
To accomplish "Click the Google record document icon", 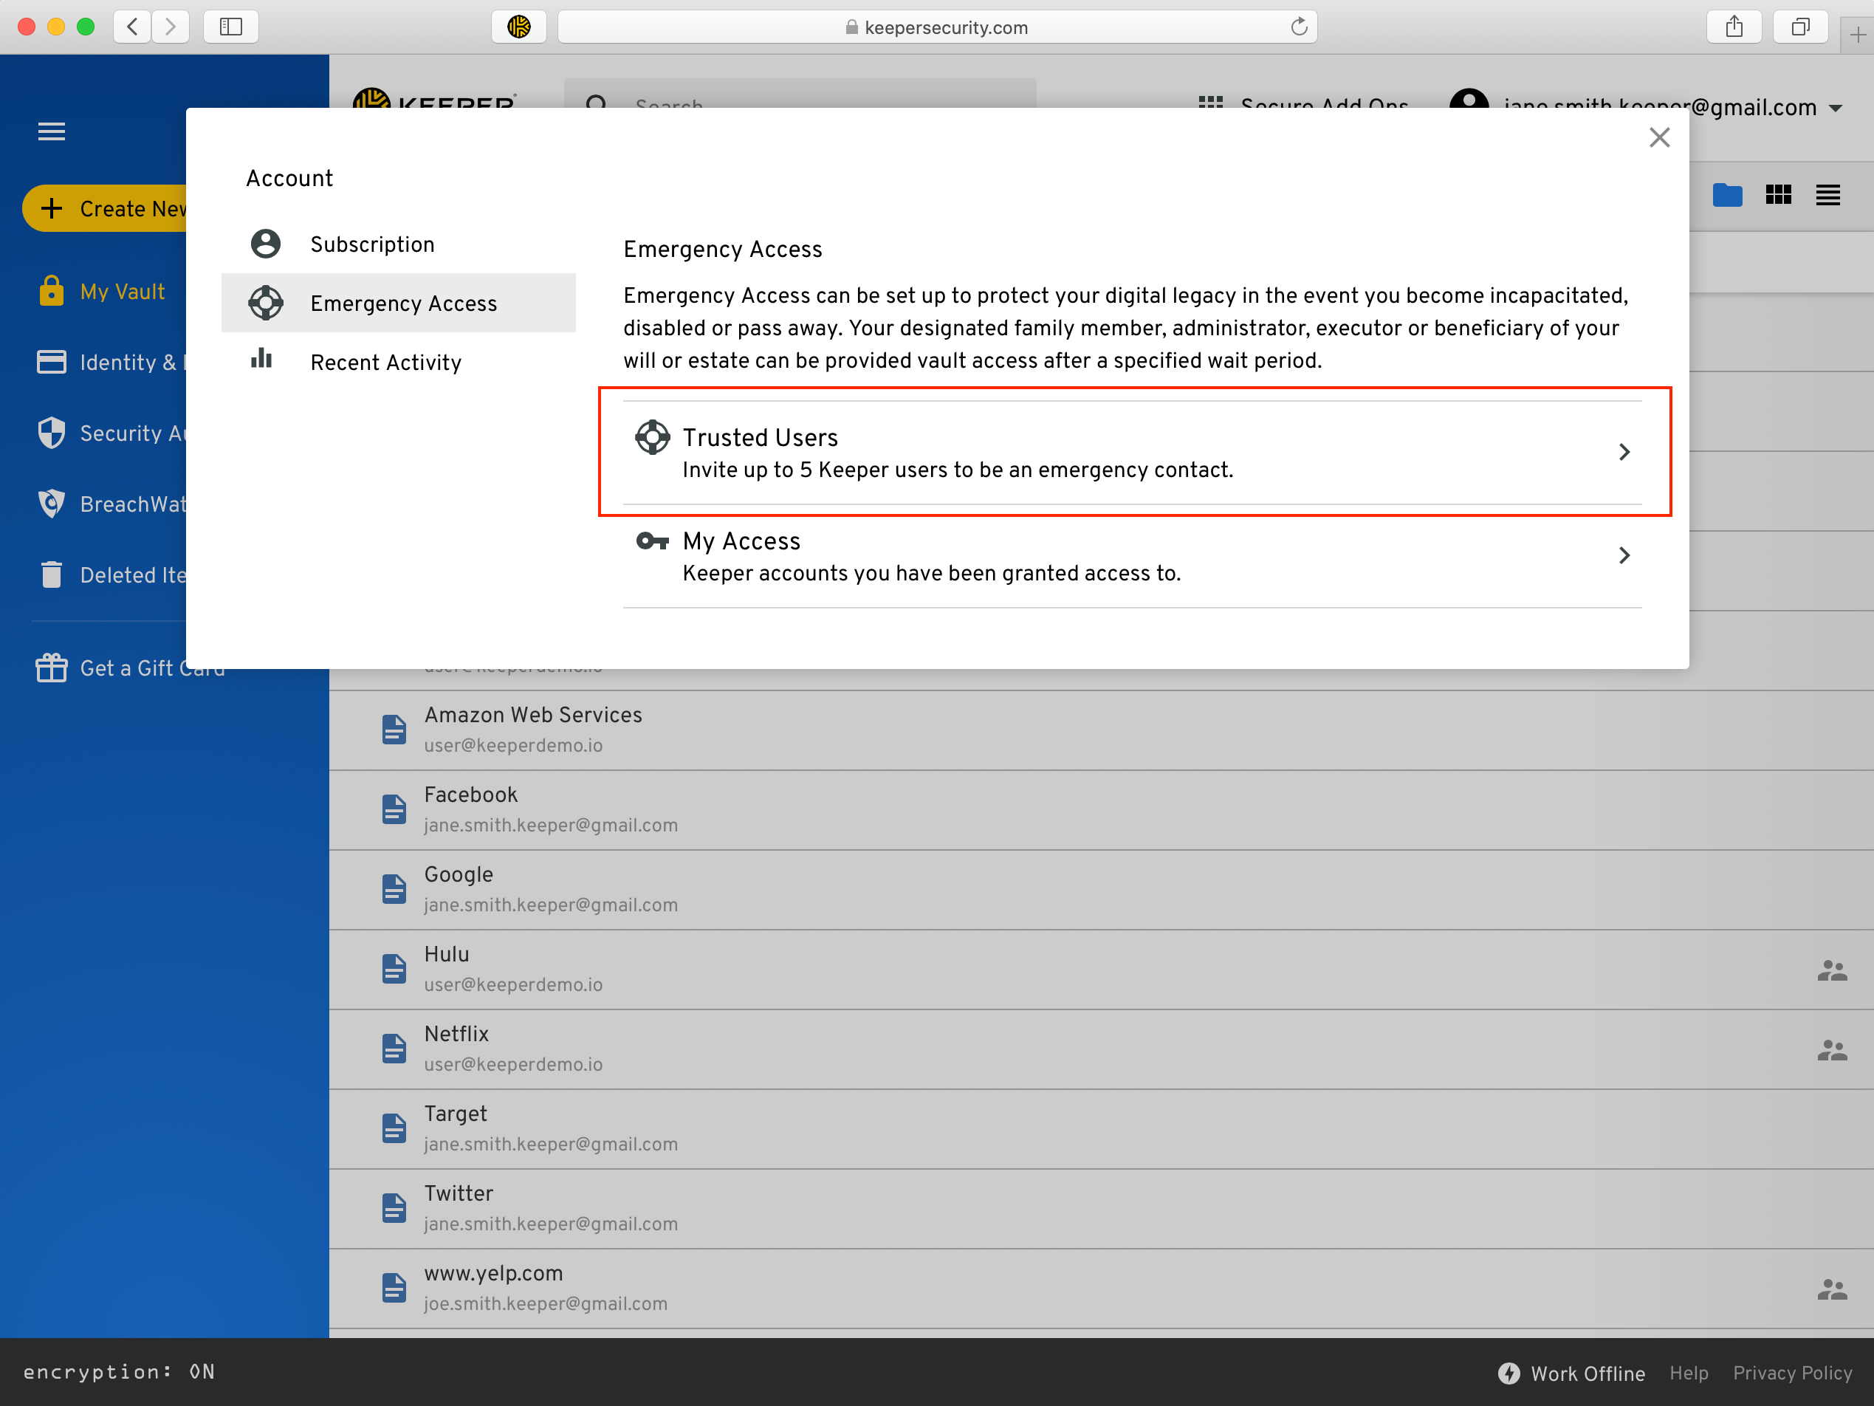I will point(394,889).
